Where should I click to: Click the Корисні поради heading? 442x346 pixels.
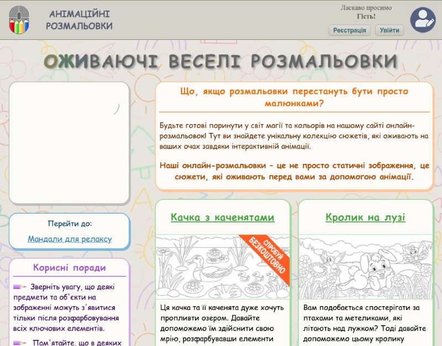[x=70, y=267]
